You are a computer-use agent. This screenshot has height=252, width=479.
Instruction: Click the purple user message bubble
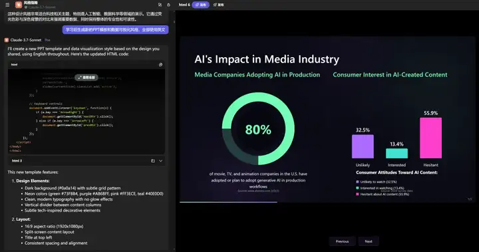coord(116,30)
